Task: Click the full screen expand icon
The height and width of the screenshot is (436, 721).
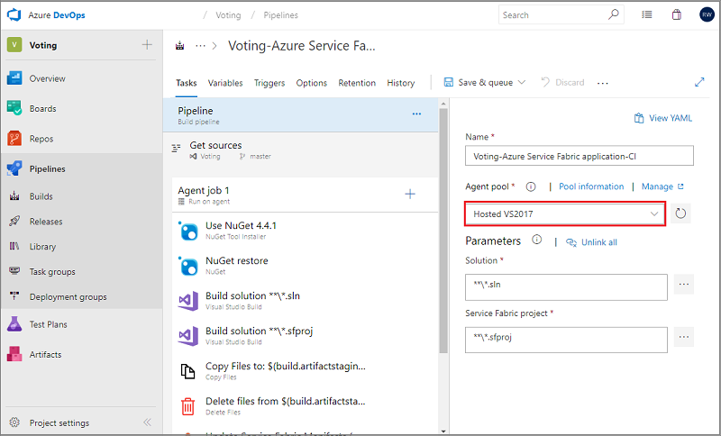Action: pos(699,82)
